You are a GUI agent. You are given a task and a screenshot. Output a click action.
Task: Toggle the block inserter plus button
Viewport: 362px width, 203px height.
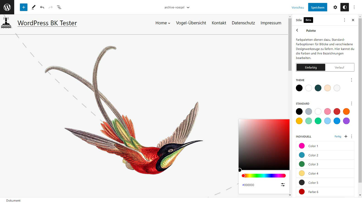click(24, 7)
